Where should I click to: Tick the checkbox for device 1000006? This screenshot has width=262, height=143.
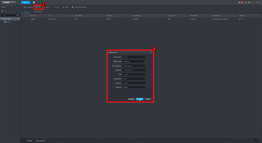23,19
